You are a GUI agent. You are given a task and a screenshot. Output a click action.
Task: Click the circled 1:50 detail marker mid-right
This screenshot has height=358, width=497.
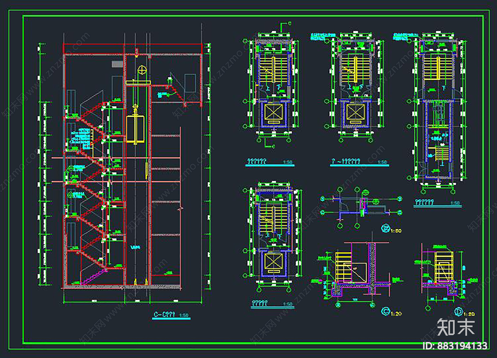click(x=391, y=229)
